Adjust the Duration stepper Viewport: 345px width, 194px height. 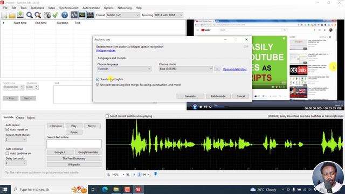point(37,87)
